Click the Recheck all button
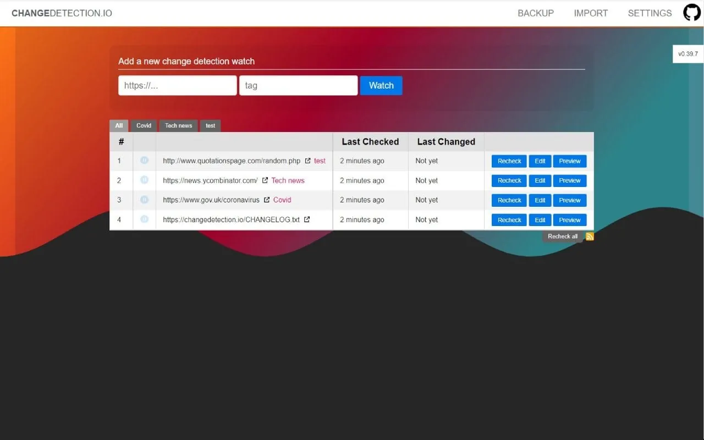The height and width of the screenshot is (440, 704). click(563, 237)
